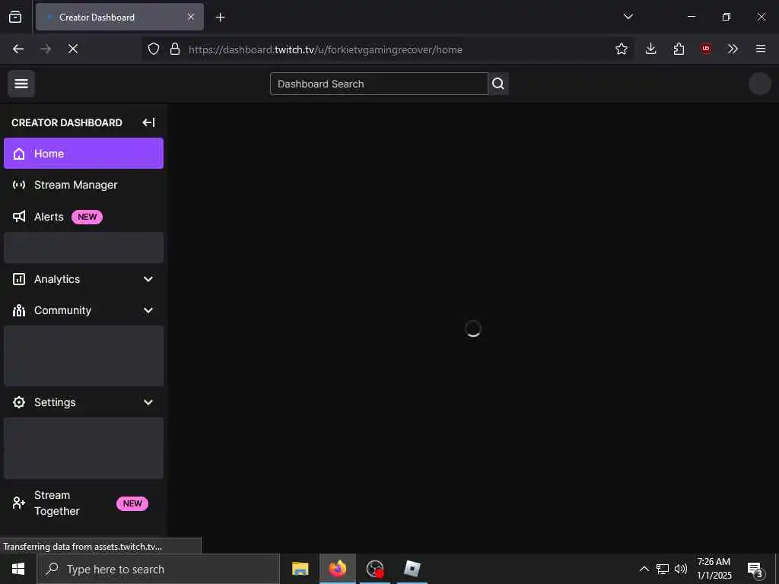Show more toolbar tools overflow chevrons

[x=733, y=49]
